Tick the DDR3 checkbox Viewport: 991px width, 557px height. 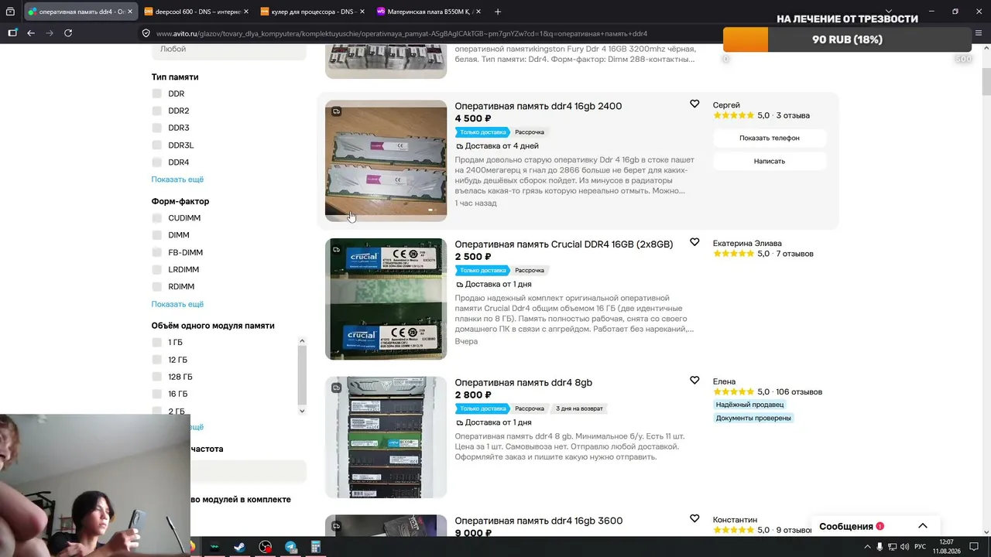[x=157, y=128]
